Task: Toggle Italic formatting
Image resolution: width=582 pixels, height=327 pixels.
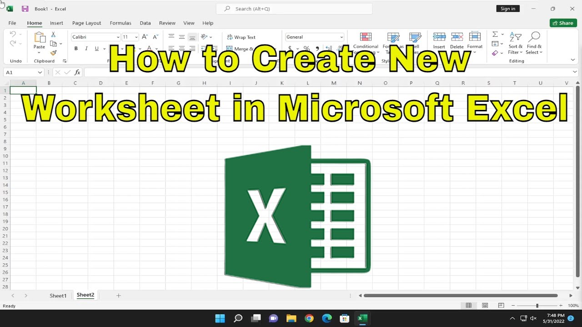Action: [x=86, y=49]
